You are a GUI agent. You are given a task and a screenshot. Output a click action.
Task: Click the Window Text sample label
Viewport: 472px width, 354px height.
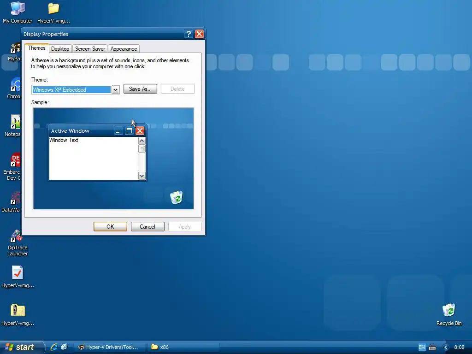(64, 140)
